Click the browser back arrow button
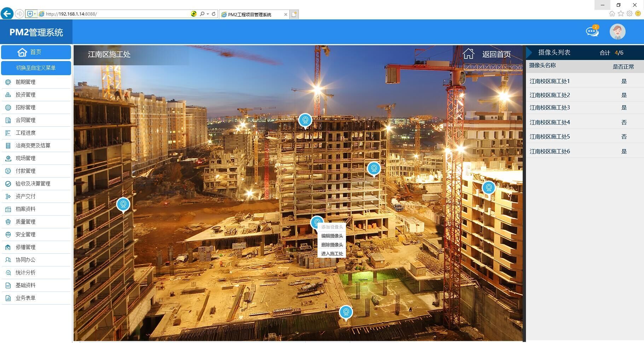 pyautogui.click(x=7, y=14)
